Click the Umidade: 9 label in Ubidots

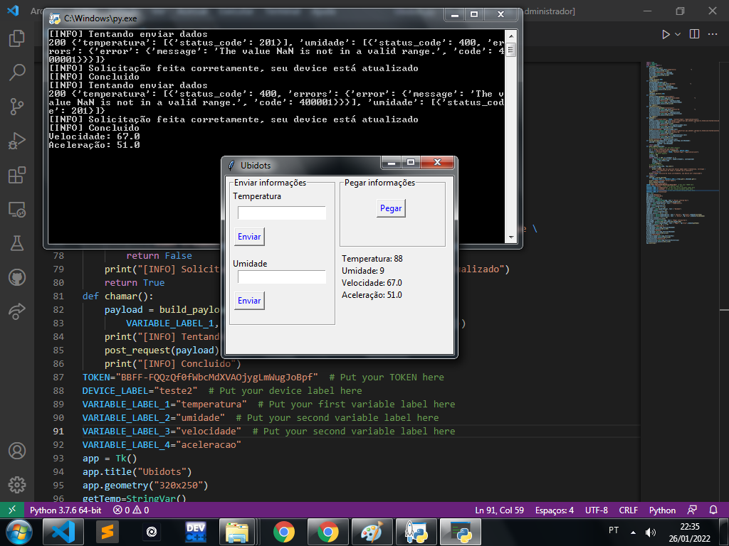pyautogui.click(x=362, y=271)
